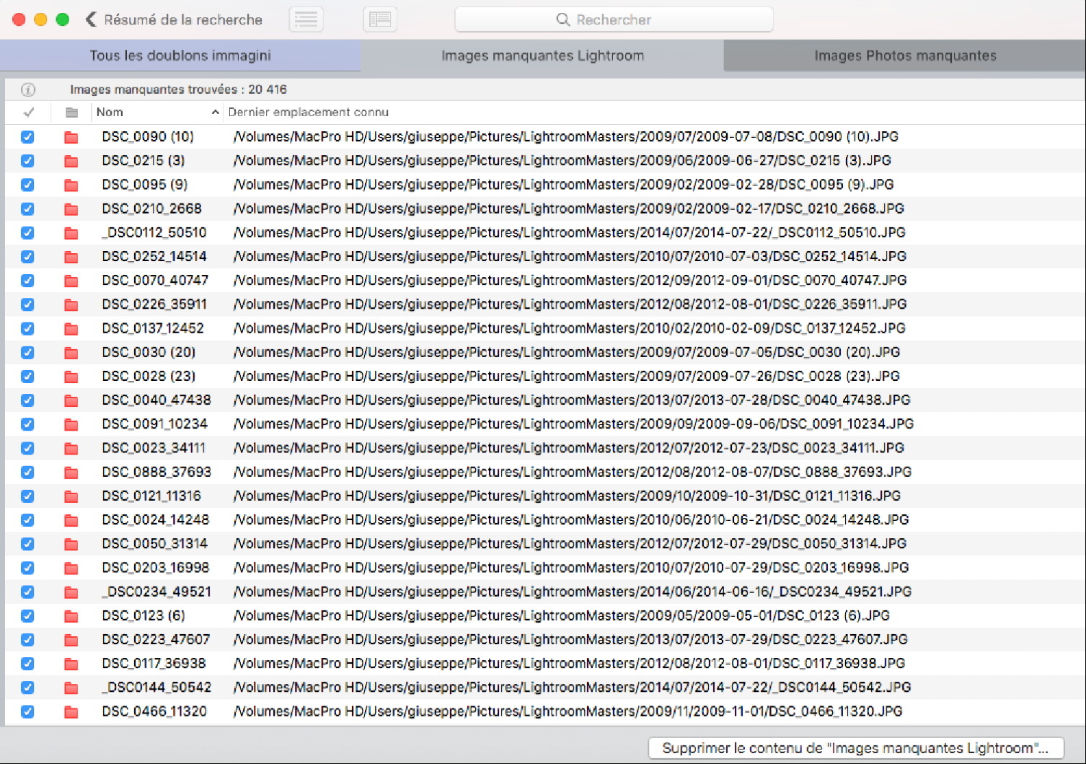Click the path for DSC_0050_31314.JPG

[570, 543]
